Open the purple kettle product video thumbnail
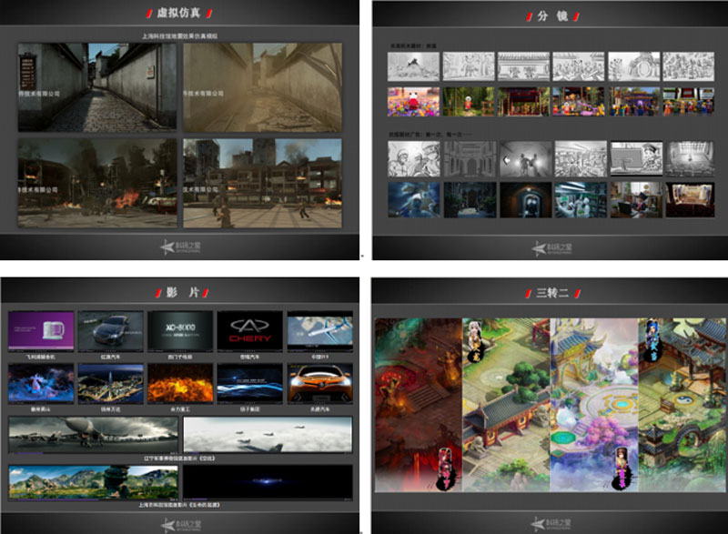Image resolution: width=728 pixels, height=534 pixels. [x=42, y=330]
